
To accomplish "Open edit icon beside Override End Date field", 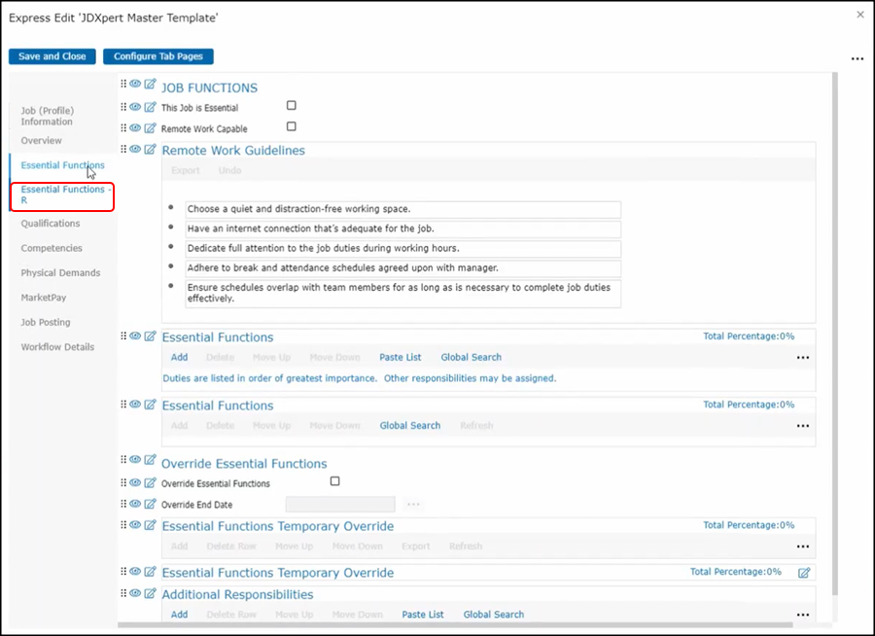I will click(150, 504).
